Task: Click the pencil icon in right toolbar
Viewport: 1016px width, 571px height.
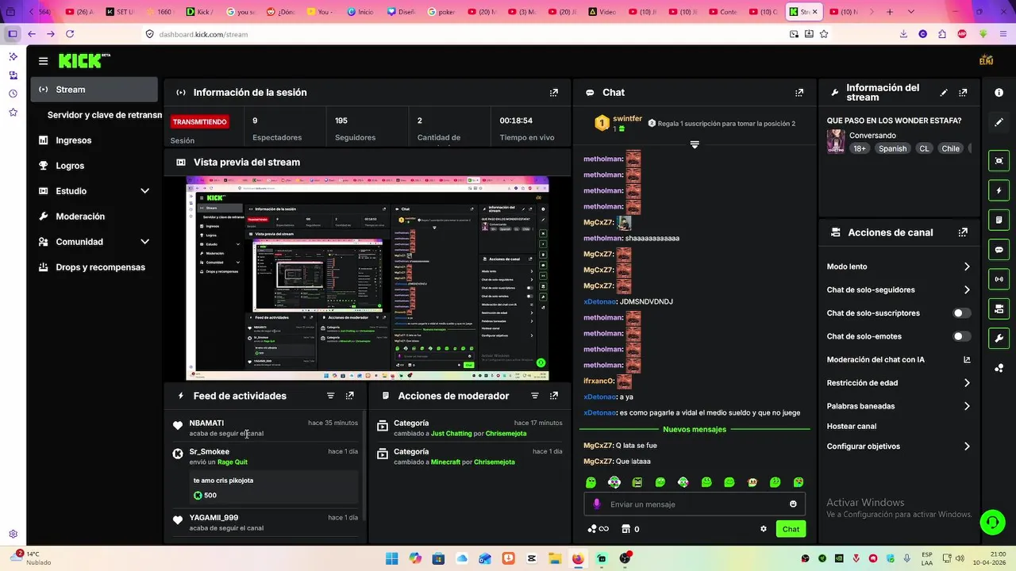Action: coord(999,122)
